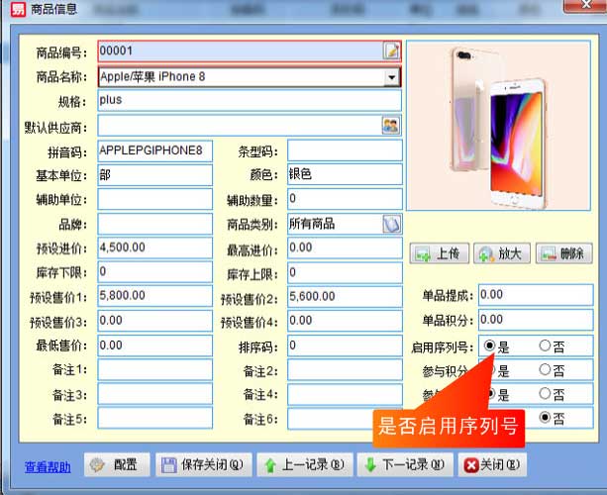This screenshot has width=607, height=495.
Task: Click the 商品类别 category picker icon
Action: point(391,225)
